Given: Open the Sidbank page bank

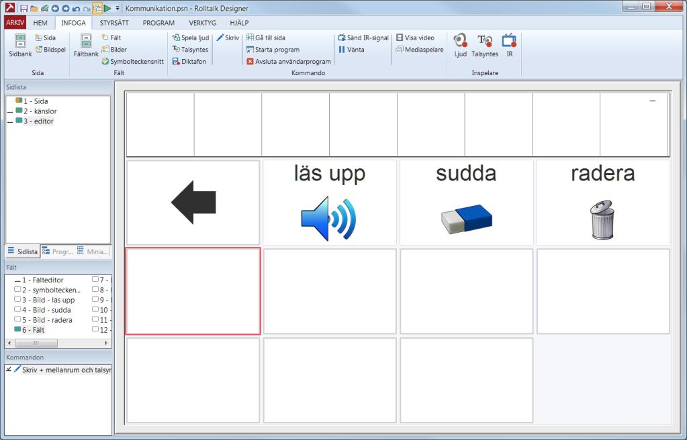Looking at the screenshot, I should click(x=20, y=46).
